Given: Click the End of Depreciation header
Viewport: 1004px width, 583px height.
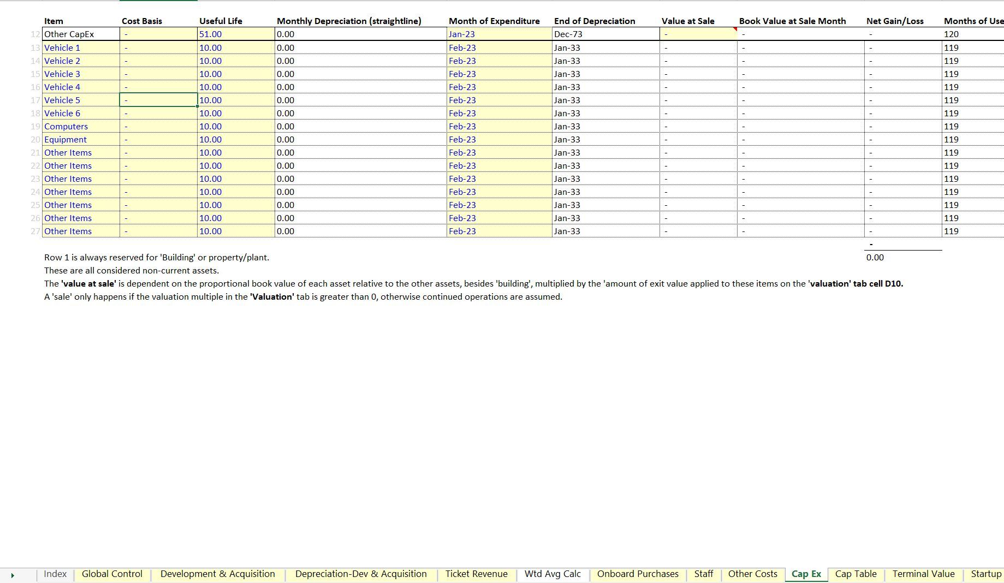Looking at the screenshot, I should [x=595, y=21].
